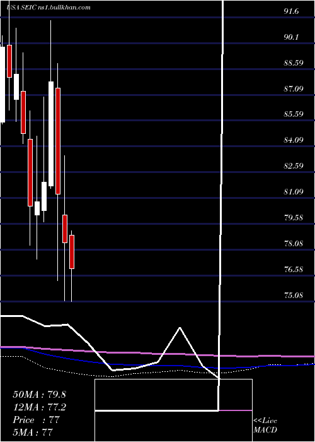Viewport: 315px width, 442px height.
Task: Select the 88.59 price axis label
Action: click(294, 63)
